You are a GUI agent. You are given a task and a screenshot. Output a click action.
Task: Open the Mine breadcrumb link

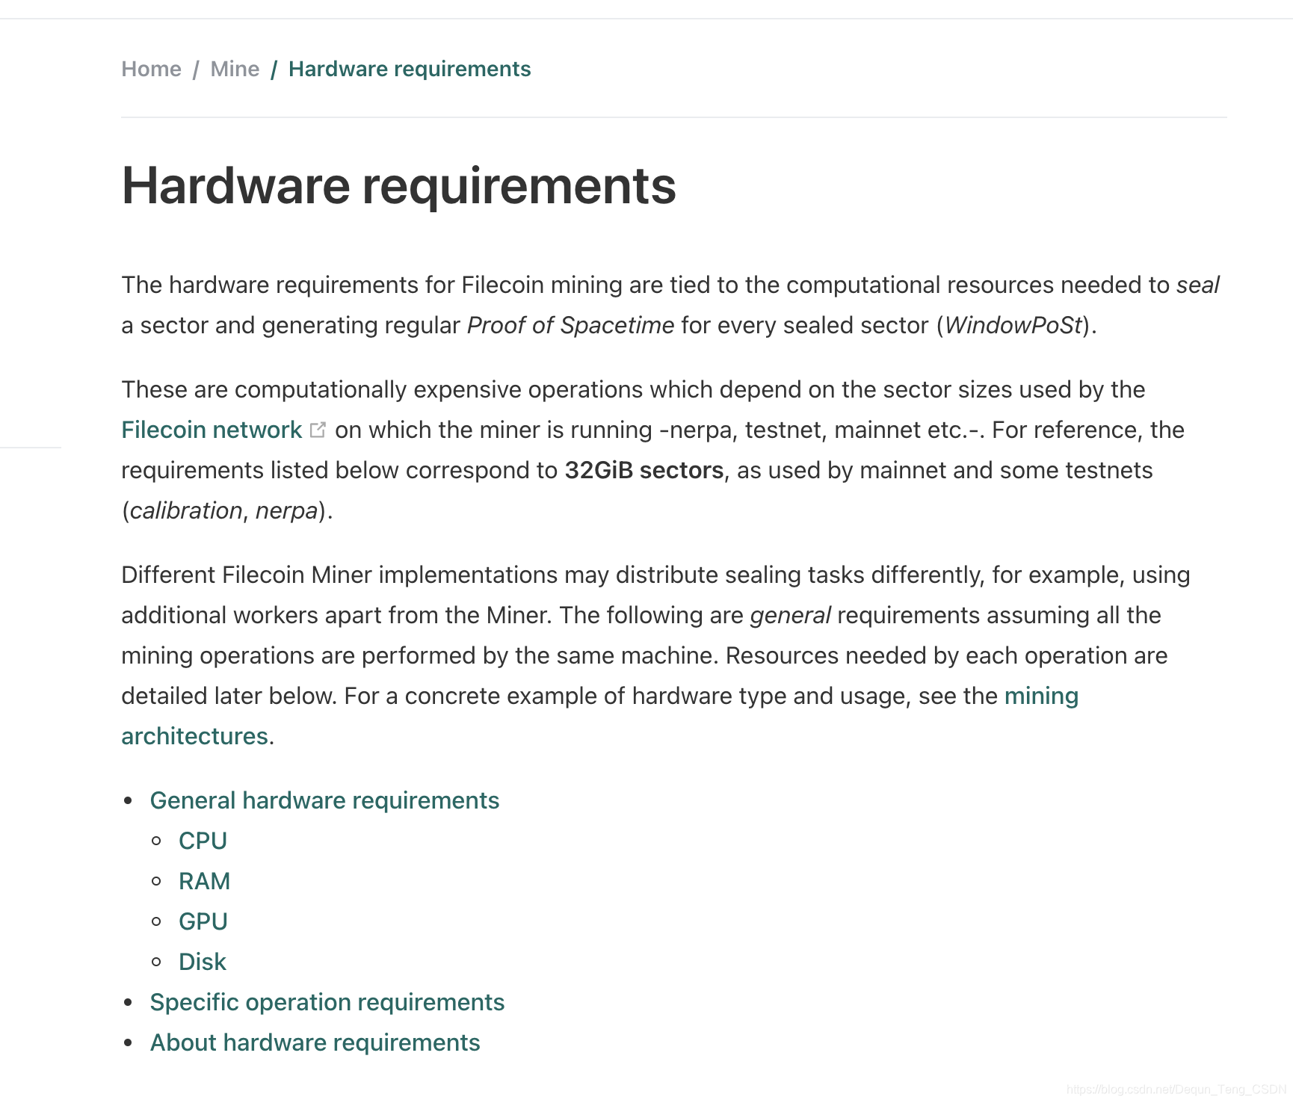[x=235, y=69]
